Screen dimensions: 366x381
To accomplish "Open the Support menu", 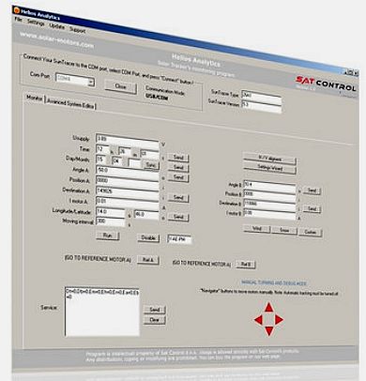I will 77,30.
